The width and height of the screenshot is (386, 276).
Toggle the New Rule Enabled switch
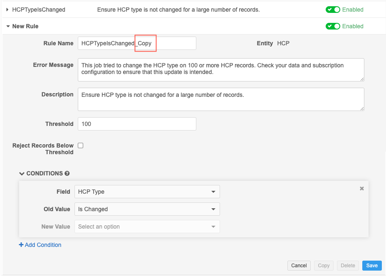[x=333, y=26]
